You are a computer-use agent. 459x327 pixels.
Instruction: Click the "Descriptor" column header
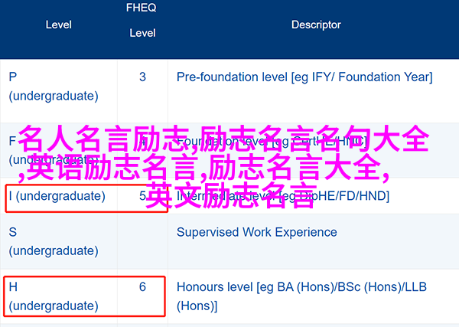316,25
